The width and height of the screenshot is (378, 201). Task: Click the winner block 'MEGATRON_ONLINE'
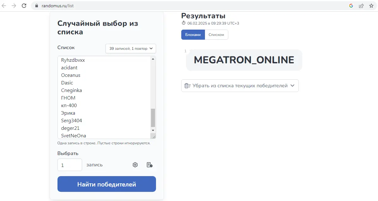[244, 60]
